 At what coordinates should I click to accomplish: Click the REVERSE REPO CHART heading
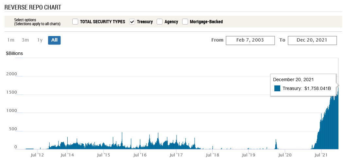point(33,7)
